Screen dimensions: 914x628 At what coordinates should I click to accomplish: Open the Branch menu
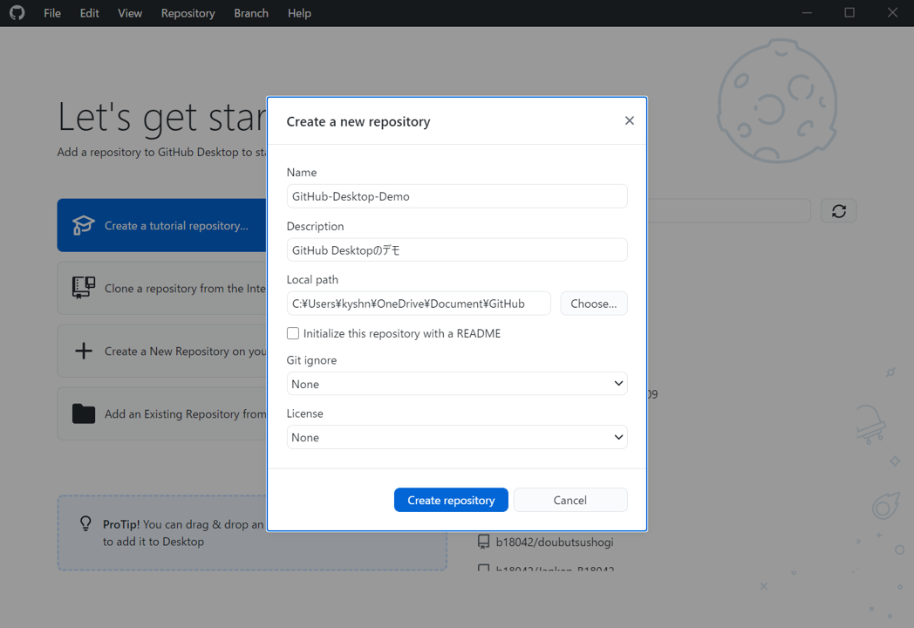[x=251, y=13]
